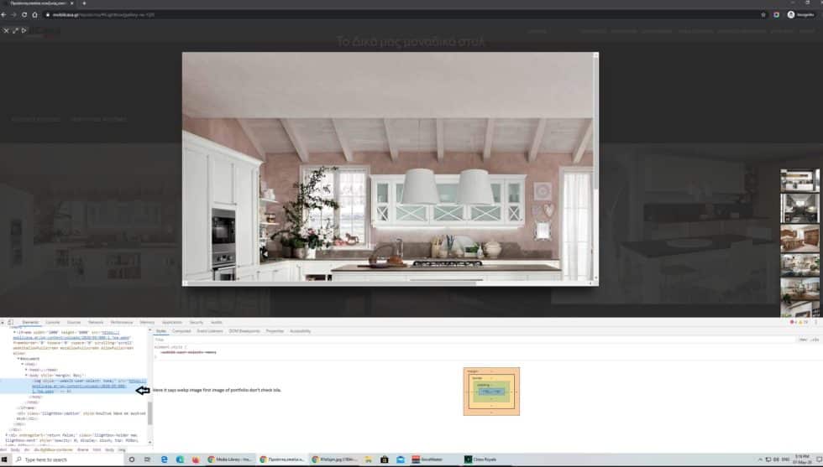The height and width of the screenshot is (467, 823).
Task: Collapse the #document tree node
Action: coord(19,358)
